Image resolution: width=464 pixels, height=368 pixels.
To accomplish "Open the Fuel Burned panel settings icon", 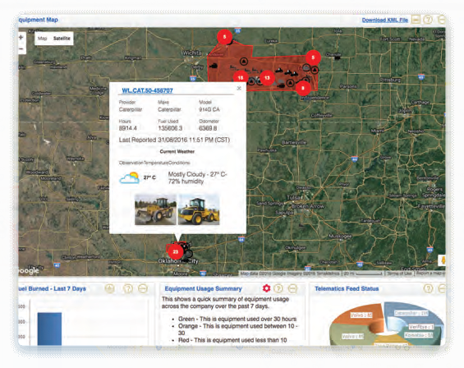I will tap(110, 288).
